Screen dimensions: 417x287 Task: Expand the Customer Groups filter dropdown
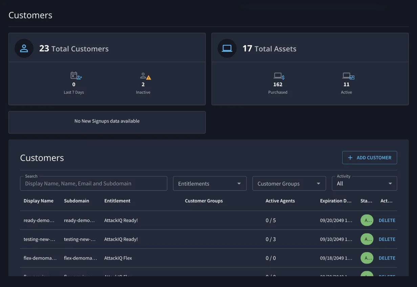pos(289,183)
